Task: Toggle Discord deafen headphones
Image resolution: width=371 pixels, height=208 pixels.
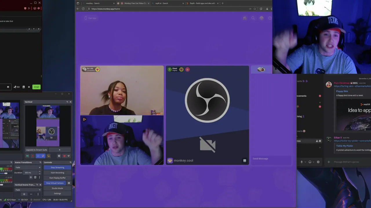Action: pos(310,162)
